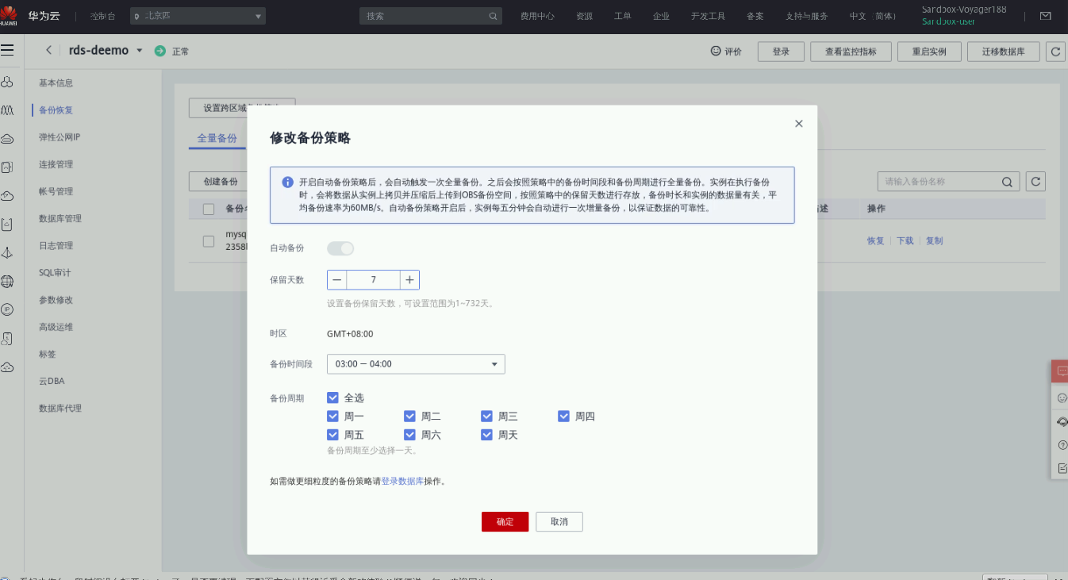
Task: Click the location pin icon in region selector
Action: pos(136,16)
